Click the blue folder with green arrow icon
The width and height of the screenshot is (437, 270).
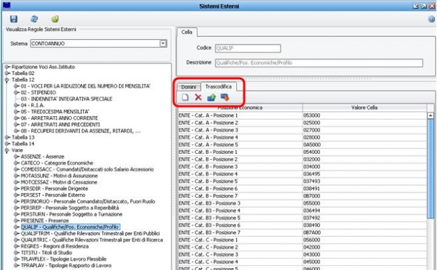point(211,98)
